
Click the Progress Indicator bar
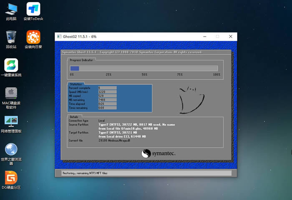pyautogui.click(x=143, y=69)
